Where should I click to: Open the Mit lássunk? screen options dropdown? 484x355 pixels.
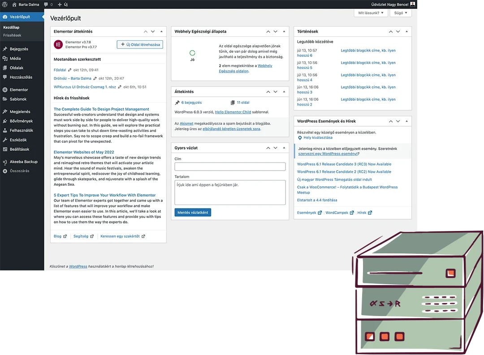pos(371,13)
